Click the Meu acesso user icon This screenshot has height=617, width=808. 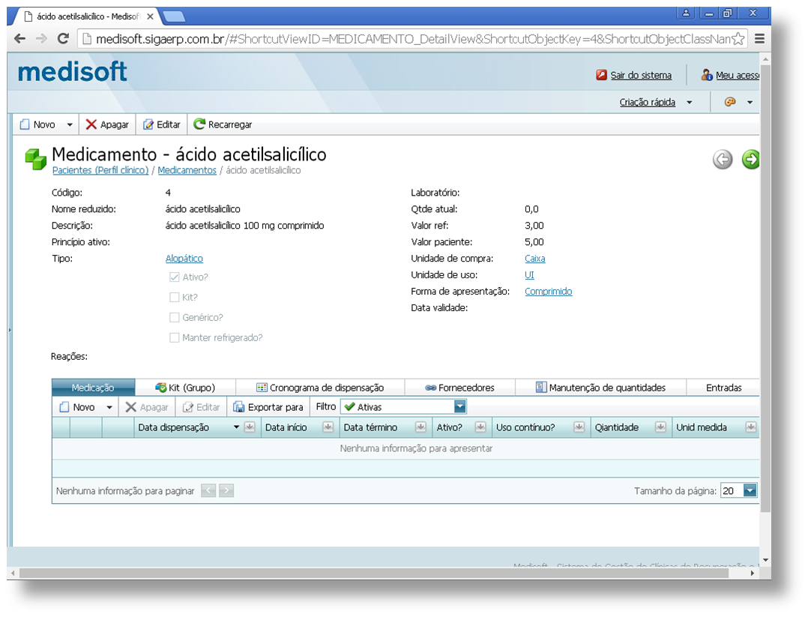click(707, 75)
